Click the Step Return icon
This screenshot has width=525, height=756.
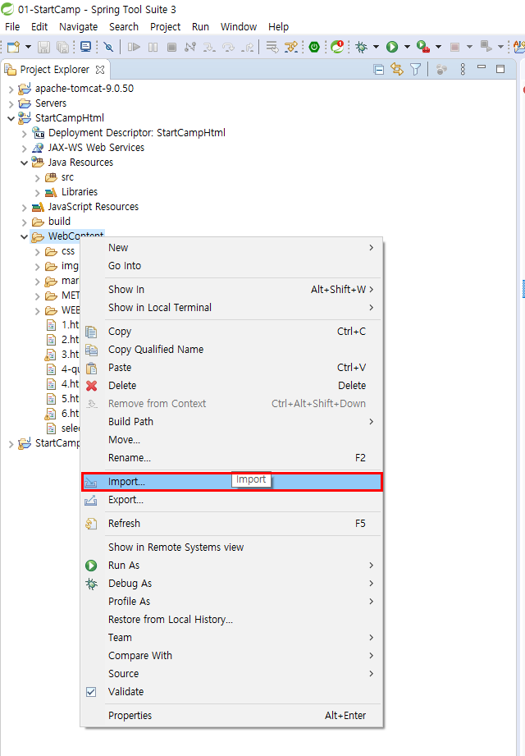pos(248,47)
